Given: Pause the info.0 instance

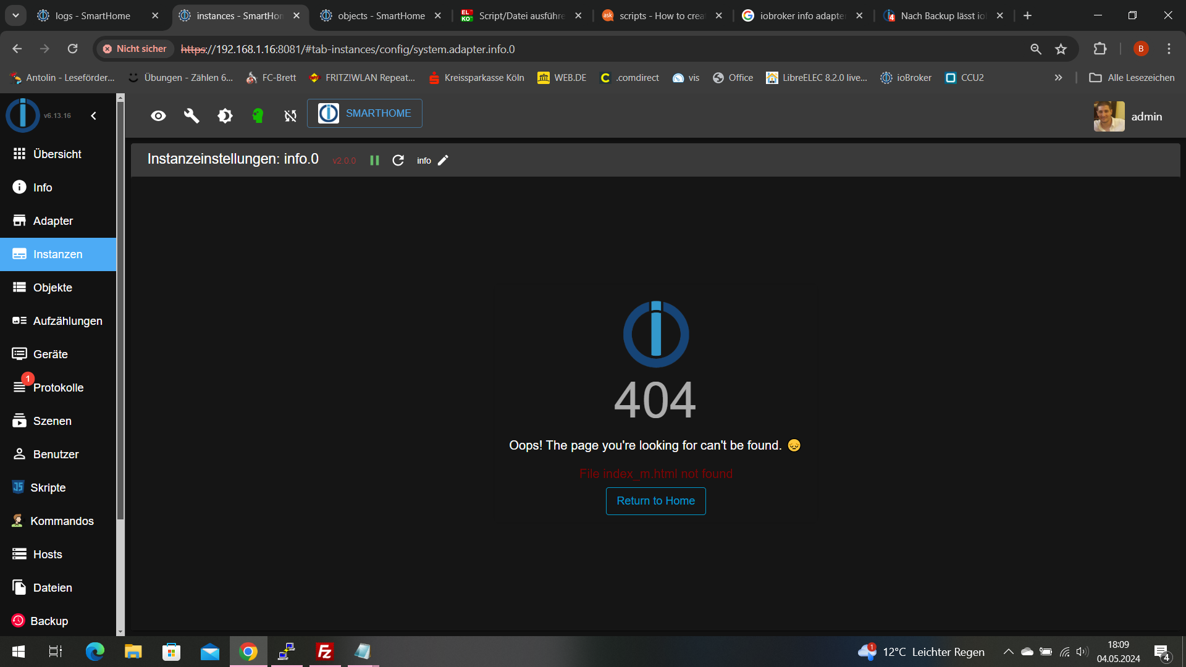Looking at the screenshot, I should (374, 161).
